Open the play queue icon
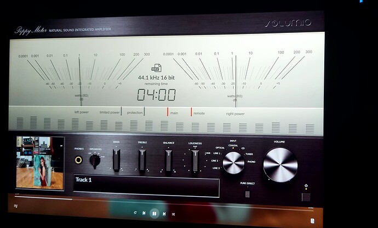This screenshot has width=378, height=228. pyautogui.click(x=16, y=206)
